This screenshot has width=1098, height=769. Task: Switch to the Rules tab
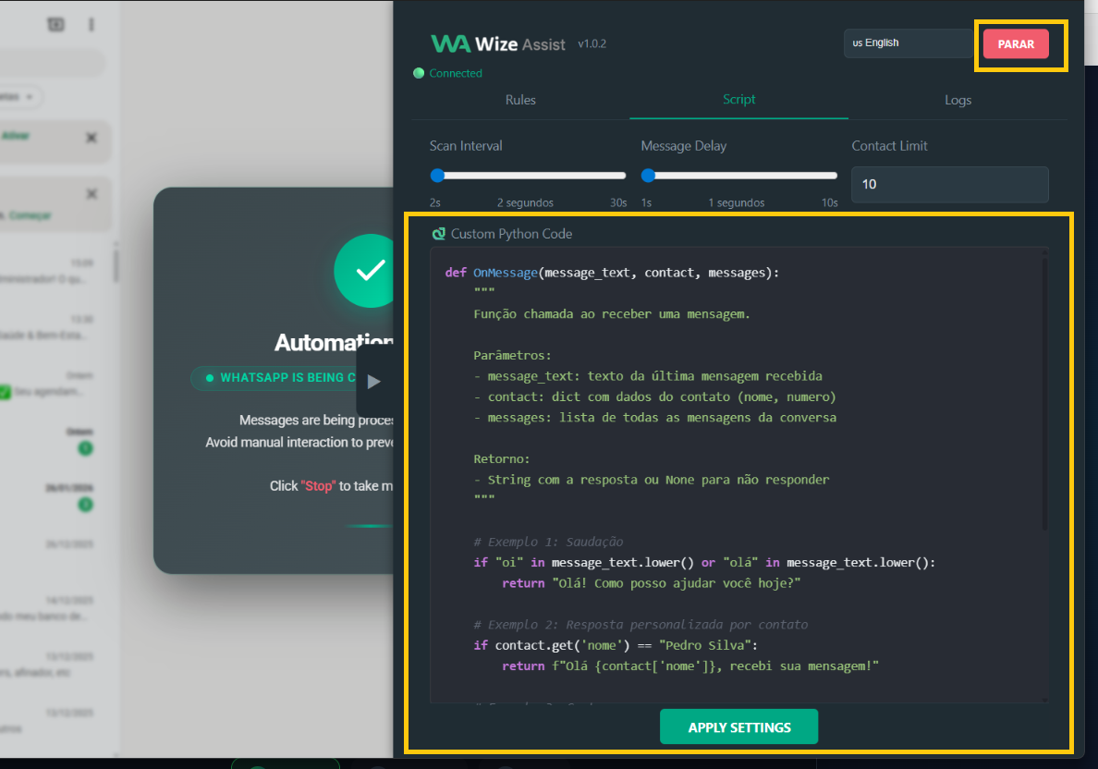[520, 100]
